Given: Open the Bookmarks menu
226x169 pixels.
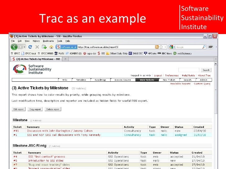Looking at the screenshot, I should [x=48, y=41].
